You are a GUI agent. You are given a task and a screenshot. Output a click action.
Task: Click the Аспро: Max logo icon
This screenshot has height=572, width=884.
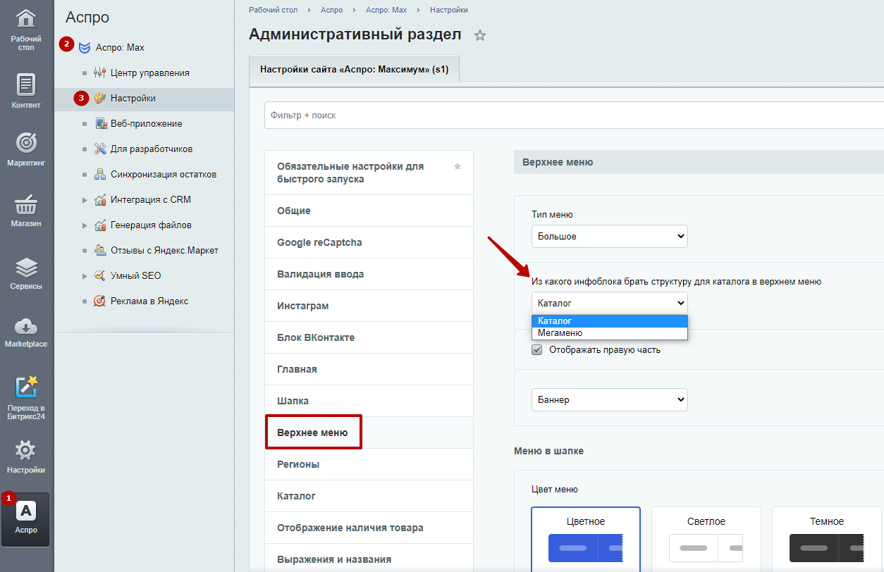pos(85,48)
